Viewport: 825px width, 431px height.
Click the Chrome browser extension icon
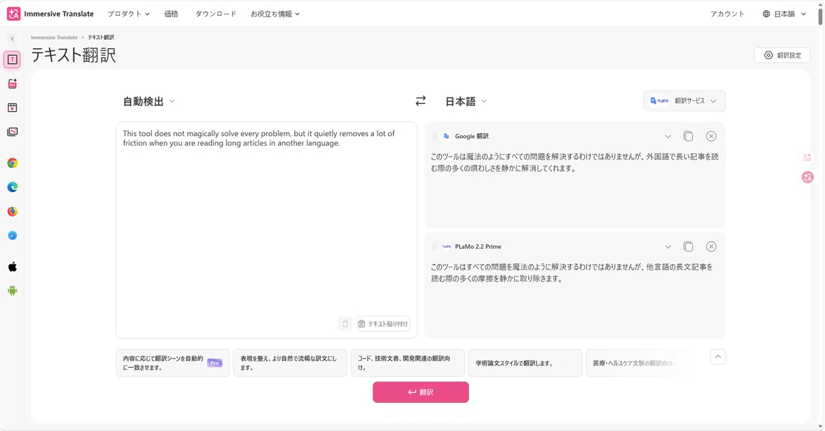tap(12, 164)
